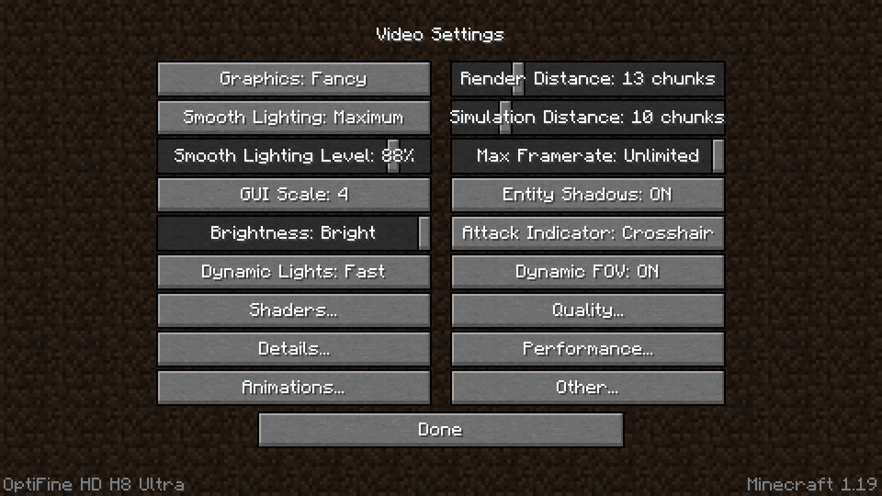Image resolution: width=882 pixels, height=496 pixels.
Task: Open the Animations... settings panel
Action: point(294,387)
